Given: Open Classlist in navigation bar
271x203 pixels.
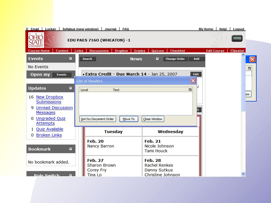Looking at the screenshot, I should tap(237, 51).
